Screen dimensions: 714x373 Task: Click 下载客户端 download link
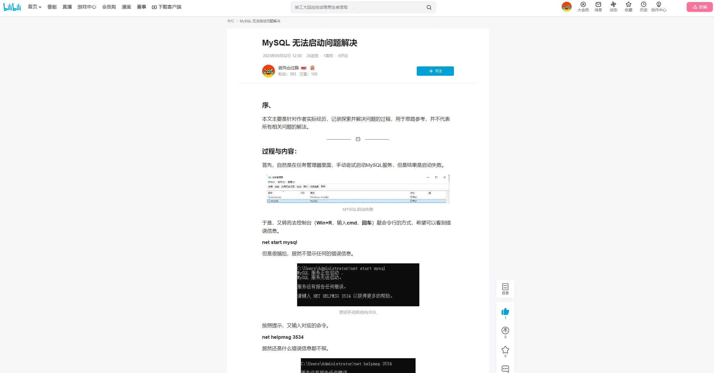(x=167, y=7)
